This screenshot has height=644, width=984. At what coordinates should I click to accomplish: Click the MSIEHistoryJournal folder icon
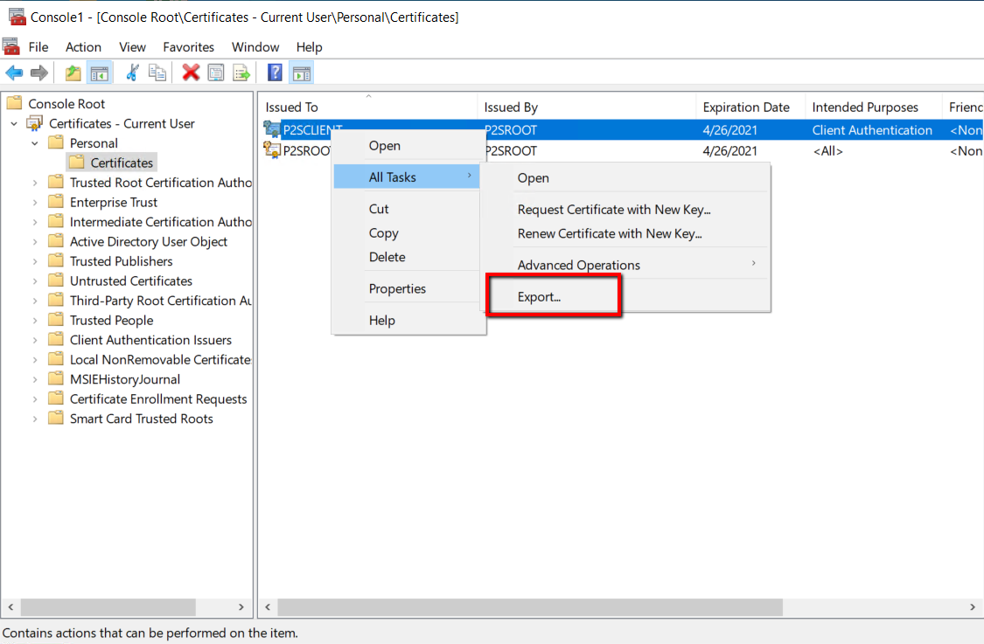tap(56, 378)
